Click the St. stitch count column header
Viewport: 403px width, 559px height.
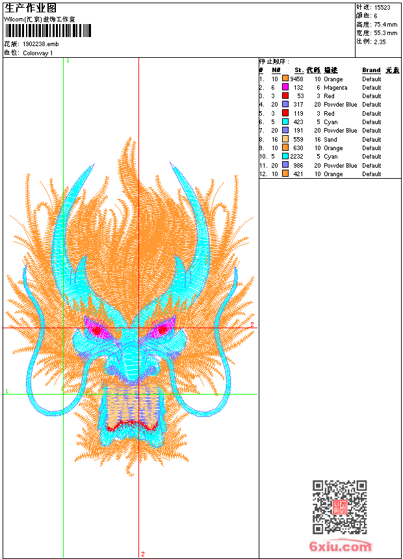[x=298, y=70]
